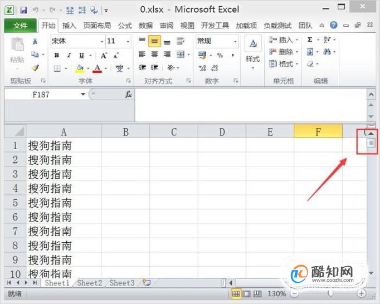Open the font name dropdown (宋体)
Image resolution: width=380 pixels, height=304 pixels.
tap(102, 41)
